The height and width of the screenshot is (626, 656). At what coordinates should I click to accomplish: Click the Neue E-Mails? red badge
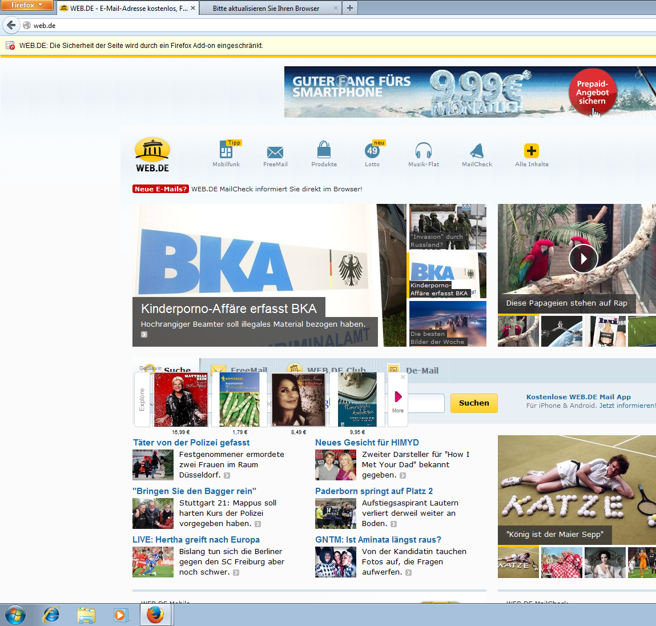(x=160, y=188)
